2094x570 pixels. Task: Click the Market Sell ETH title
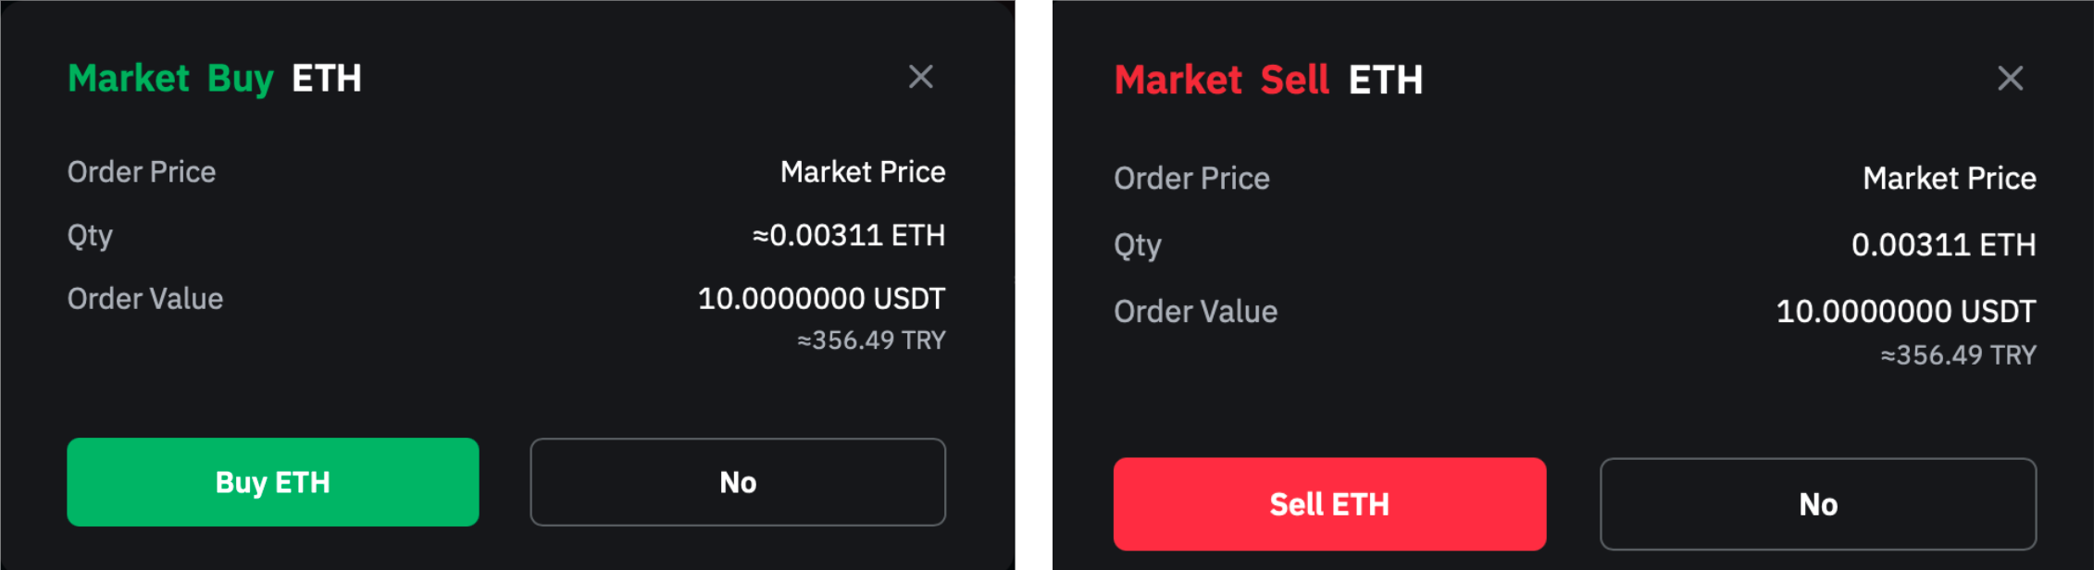(x=1268, y=81)
